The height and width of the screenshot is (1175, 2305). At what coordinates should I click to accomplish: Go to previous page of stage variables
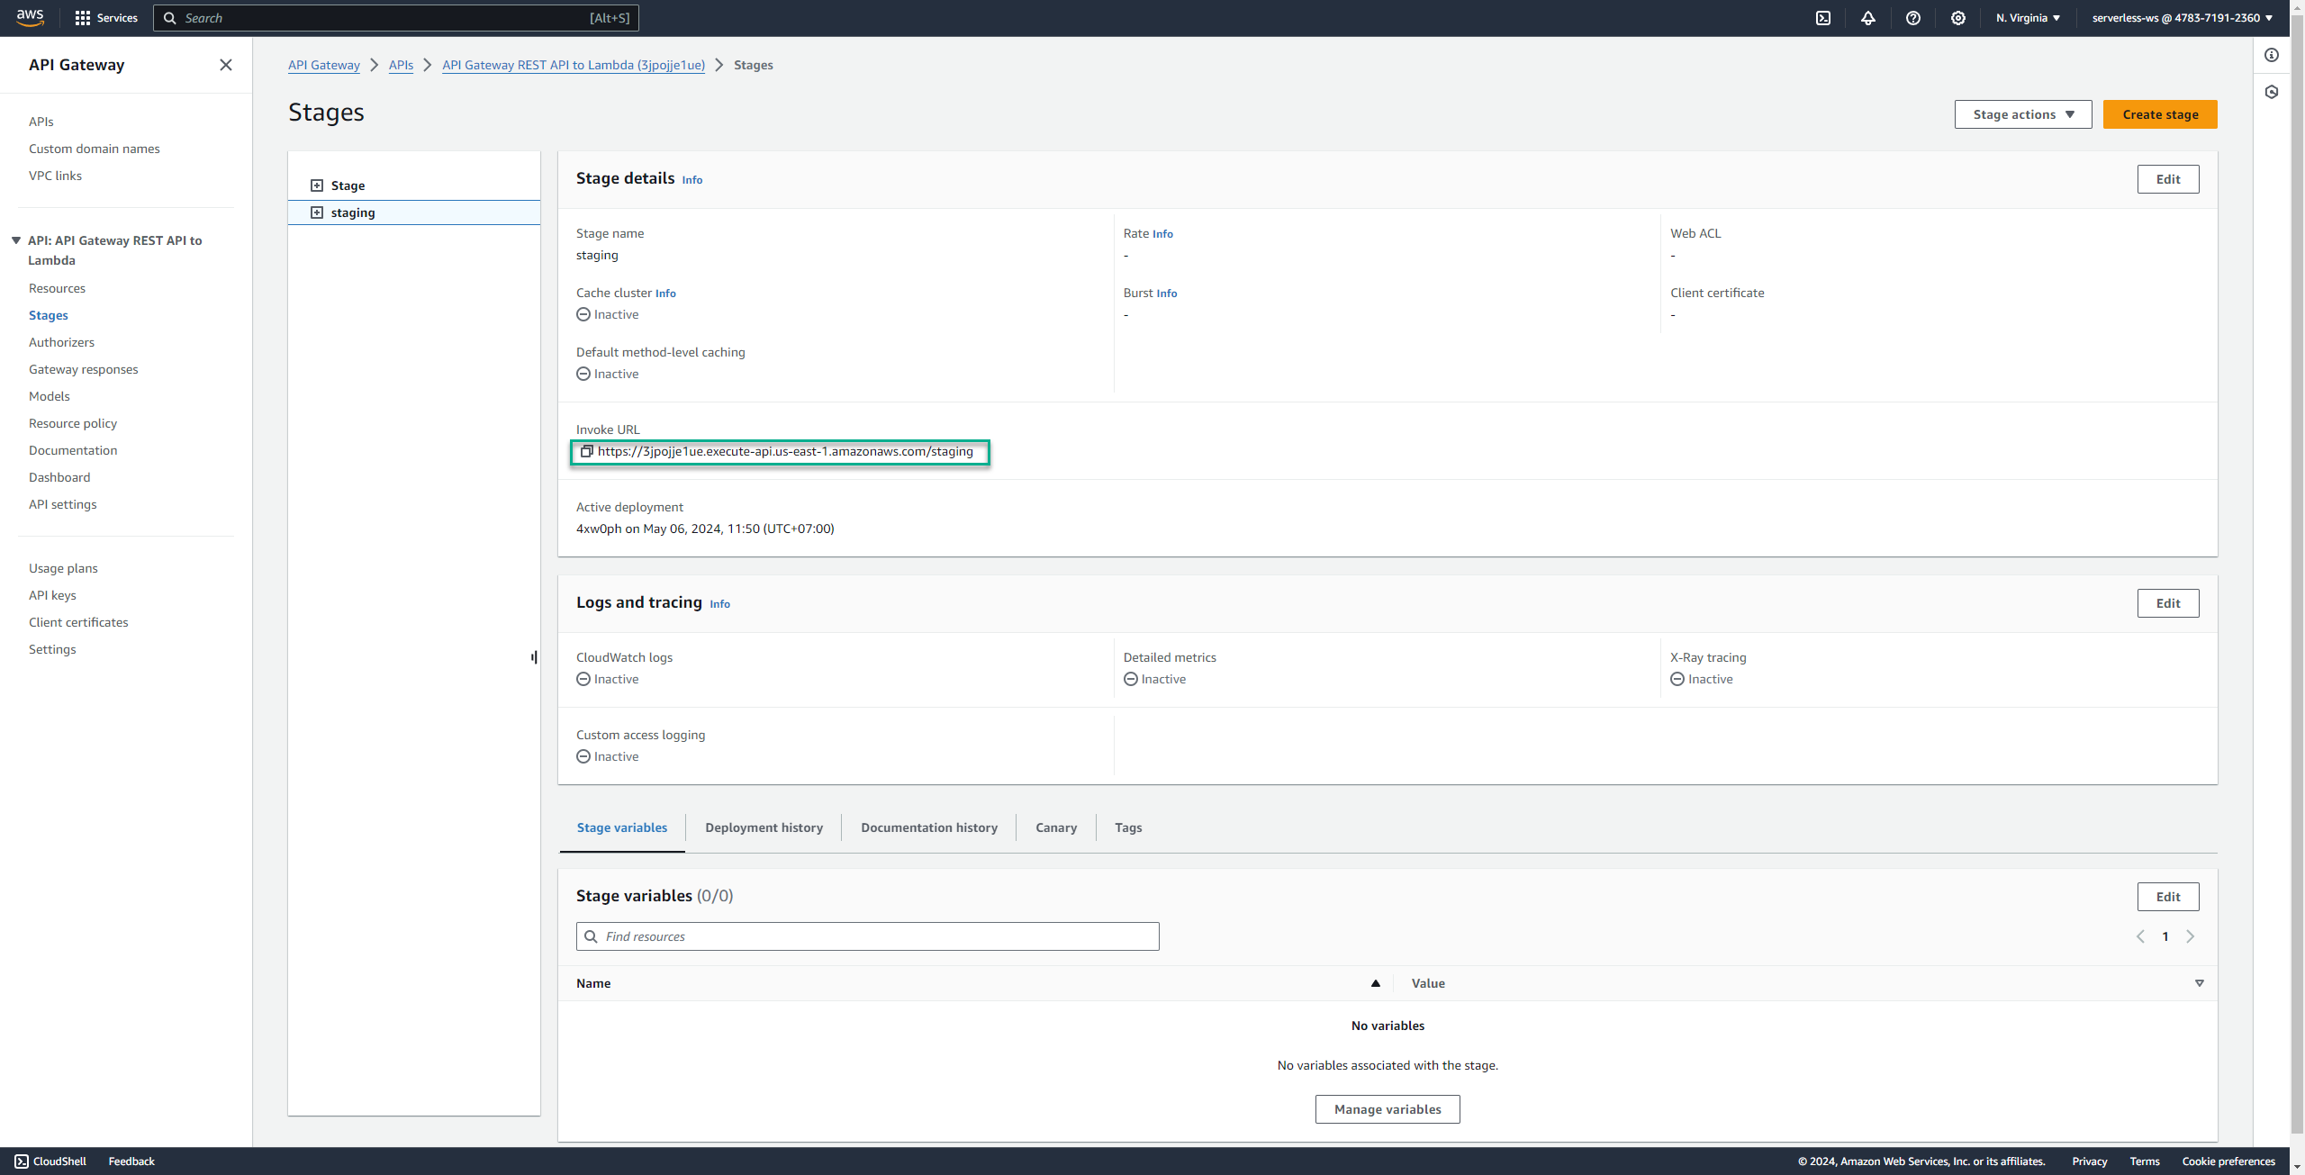[x=2140, y=936]
